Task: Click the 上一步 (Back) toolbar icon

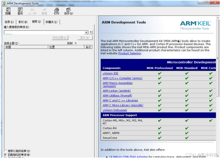Action: pos(32,11)
